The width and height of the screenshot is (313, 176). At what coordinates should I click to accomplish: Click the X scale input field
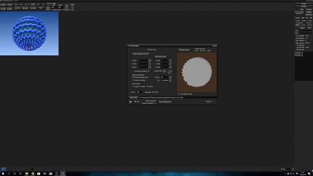[x=165, y=61]
